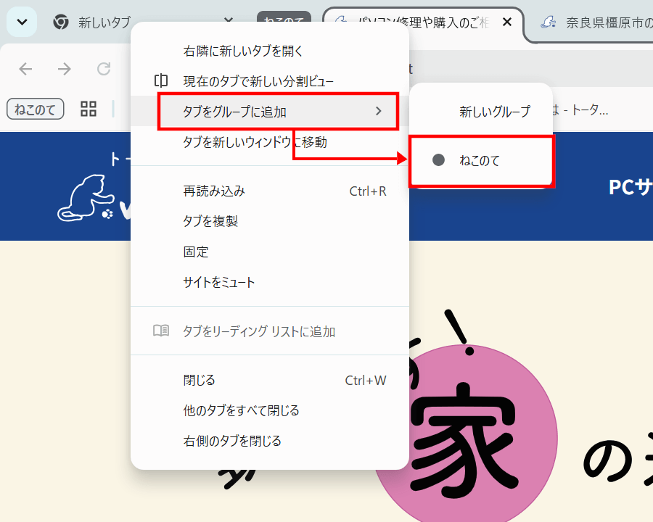Select タブを新しいウィンドウに移動
Image resolution: width=653 pixels, height=522 pixels.
(270, 142)
